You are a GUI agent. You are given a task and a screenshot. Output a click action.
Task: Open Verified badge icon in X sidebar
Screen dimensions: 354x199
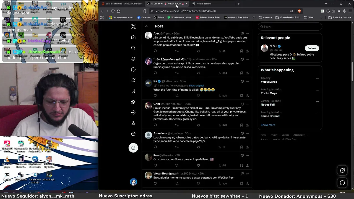coord(133,112)
